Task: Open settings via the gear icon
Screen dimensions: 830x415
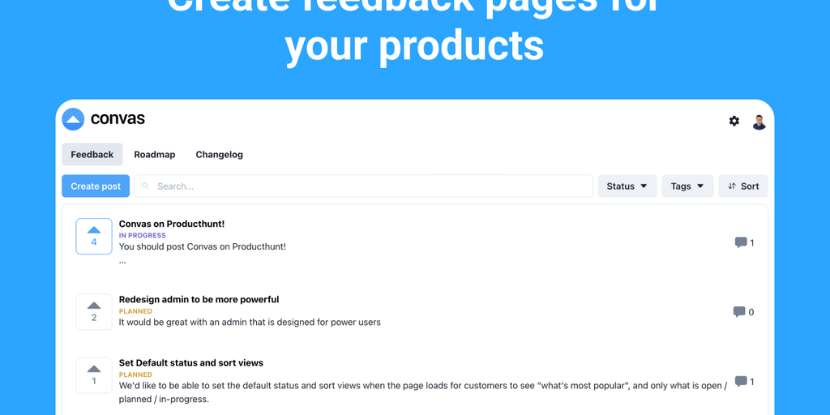Action: [x=734, y=121]
